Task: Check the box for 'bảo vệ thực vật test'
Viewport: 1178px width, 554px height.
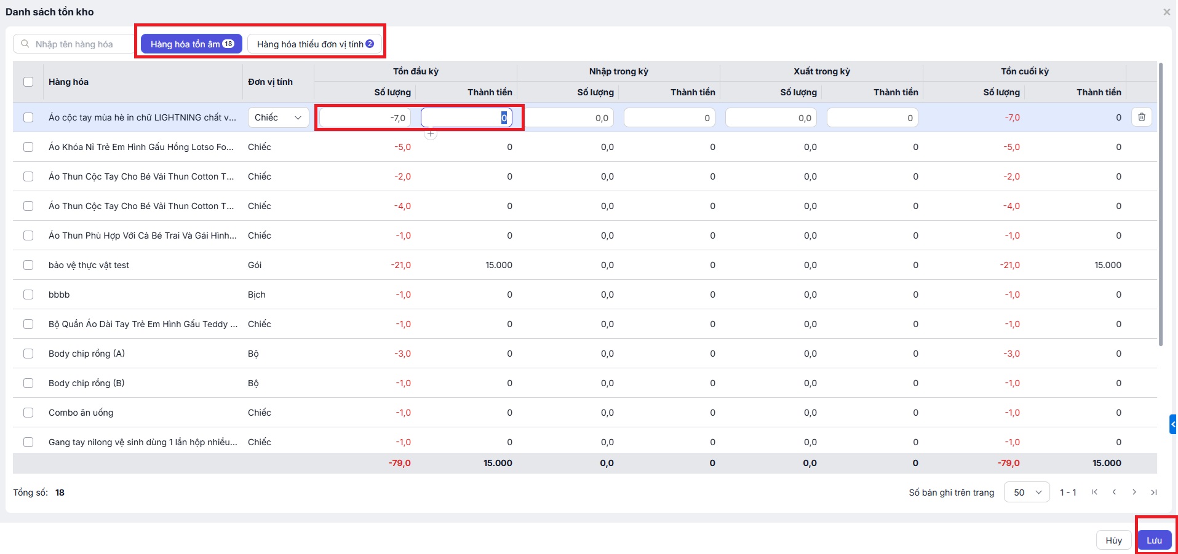Action: [28, 265]
